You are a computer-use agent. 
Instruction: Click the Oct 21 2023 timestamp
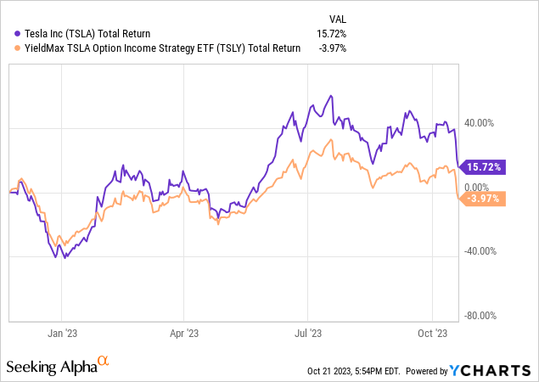[357, 371]
